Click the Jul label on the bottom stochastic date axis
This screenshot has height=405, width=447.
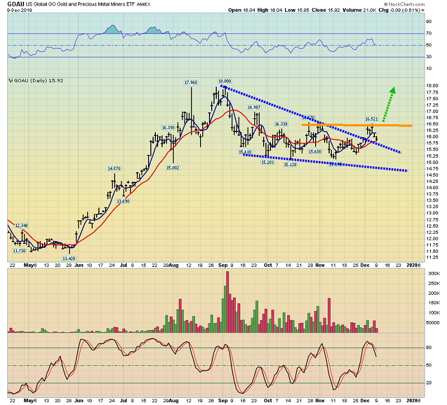point(123,401)
